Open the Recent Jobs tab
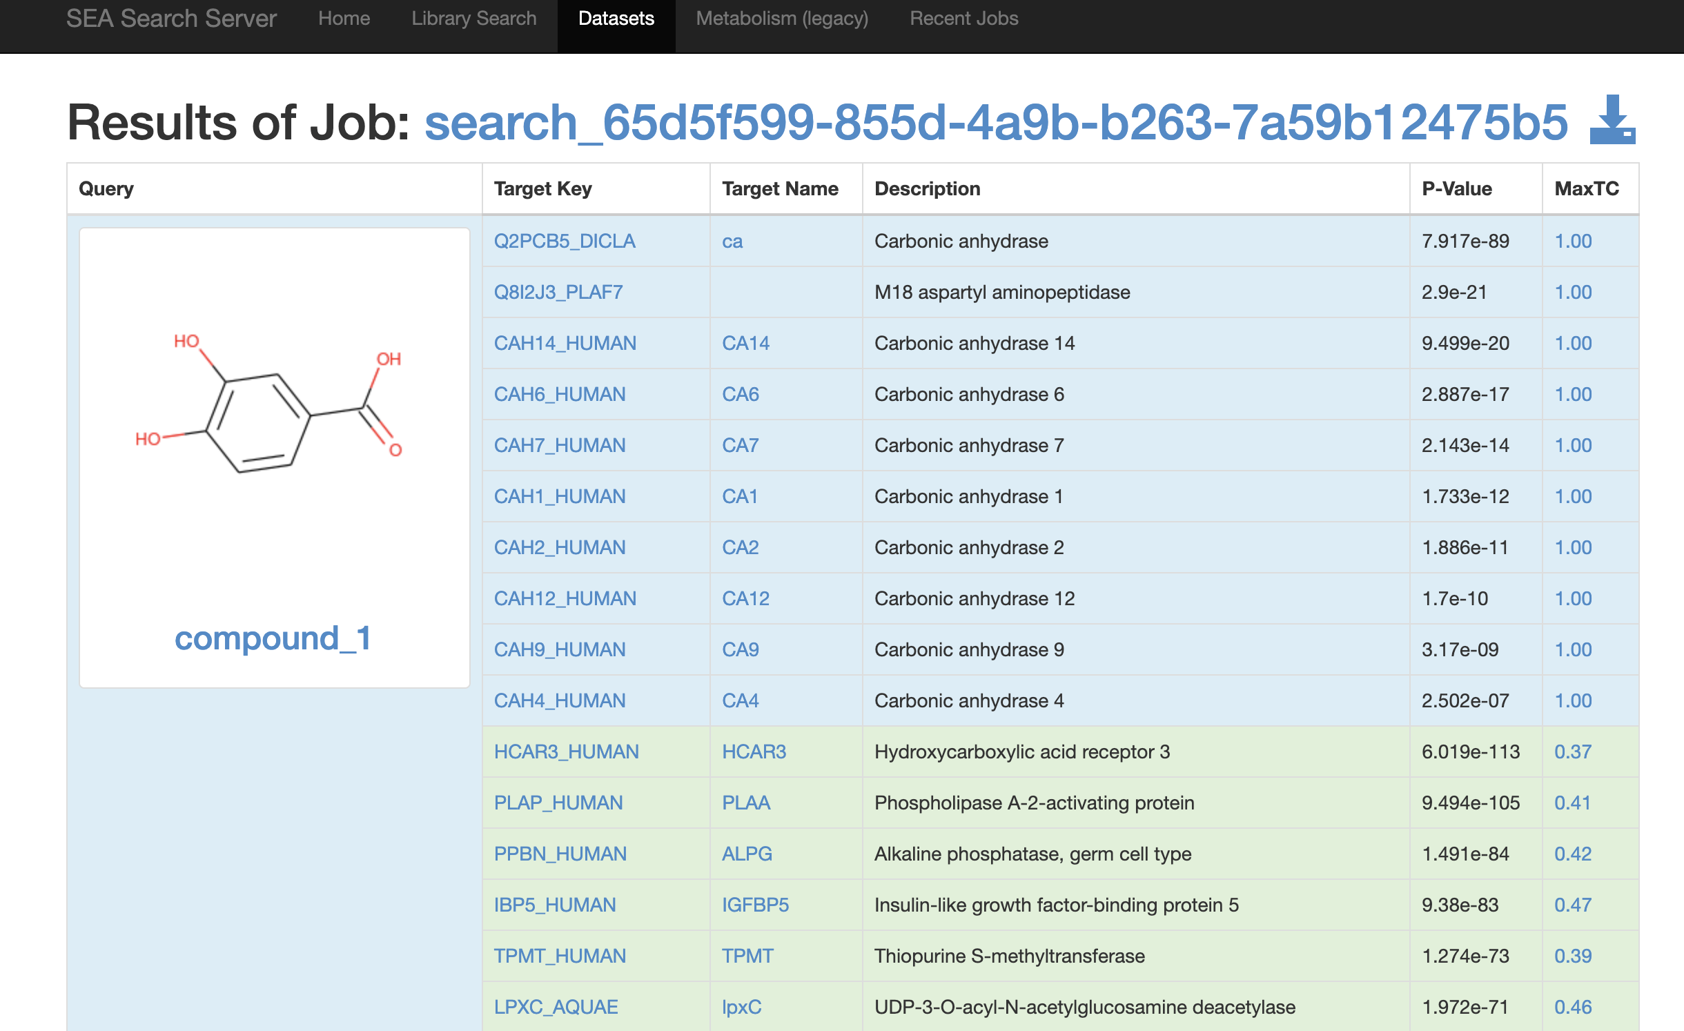The width and height of the screenshot is (1684, 1031). [963, 19]
